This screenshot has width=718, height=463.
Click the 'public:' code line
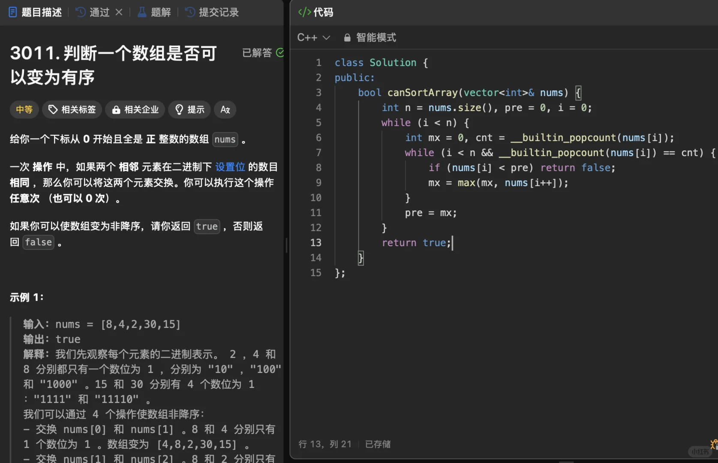[x=354, y=78]
